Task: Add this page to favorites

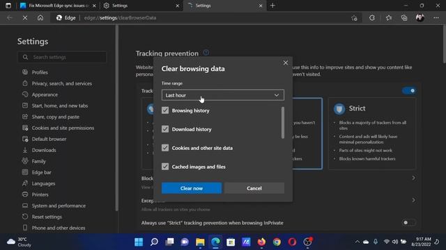Action: coord(354,18)
